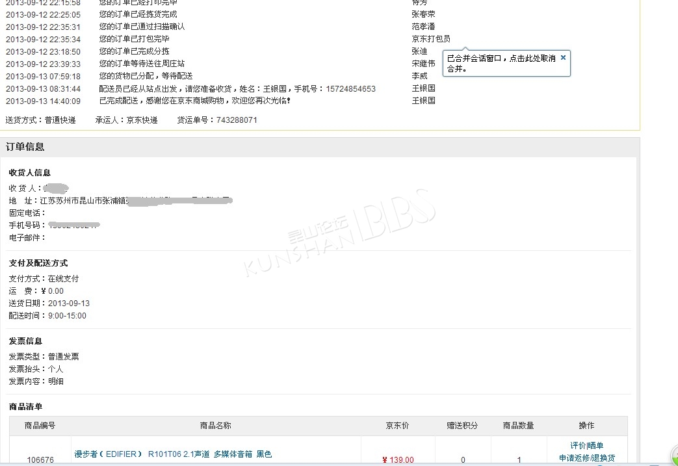Select product number 106676
The height and width of the screenshot is (466, 678).
(40, 460)
